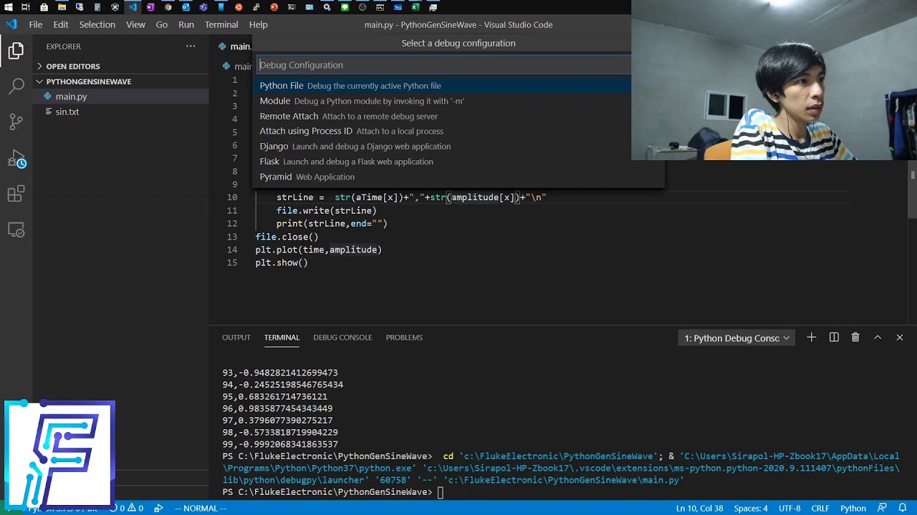This screenshot has height=515, width=917.
Task: Open PowerPoint from taskbar
Action: (274, 7)
